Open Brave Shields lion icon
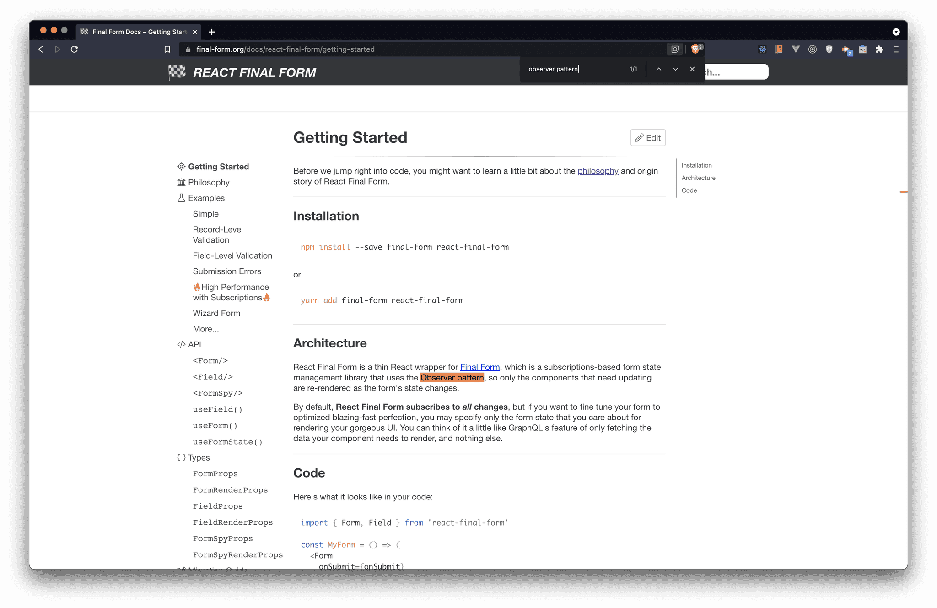The width and height of the screenshot is (937, 608). point(695,49)
